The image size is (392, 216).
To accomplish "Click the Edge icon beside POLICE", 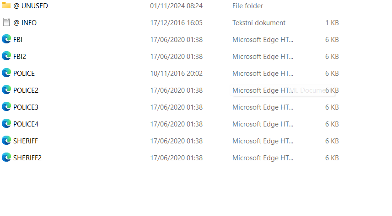I will tap(6, 73).
